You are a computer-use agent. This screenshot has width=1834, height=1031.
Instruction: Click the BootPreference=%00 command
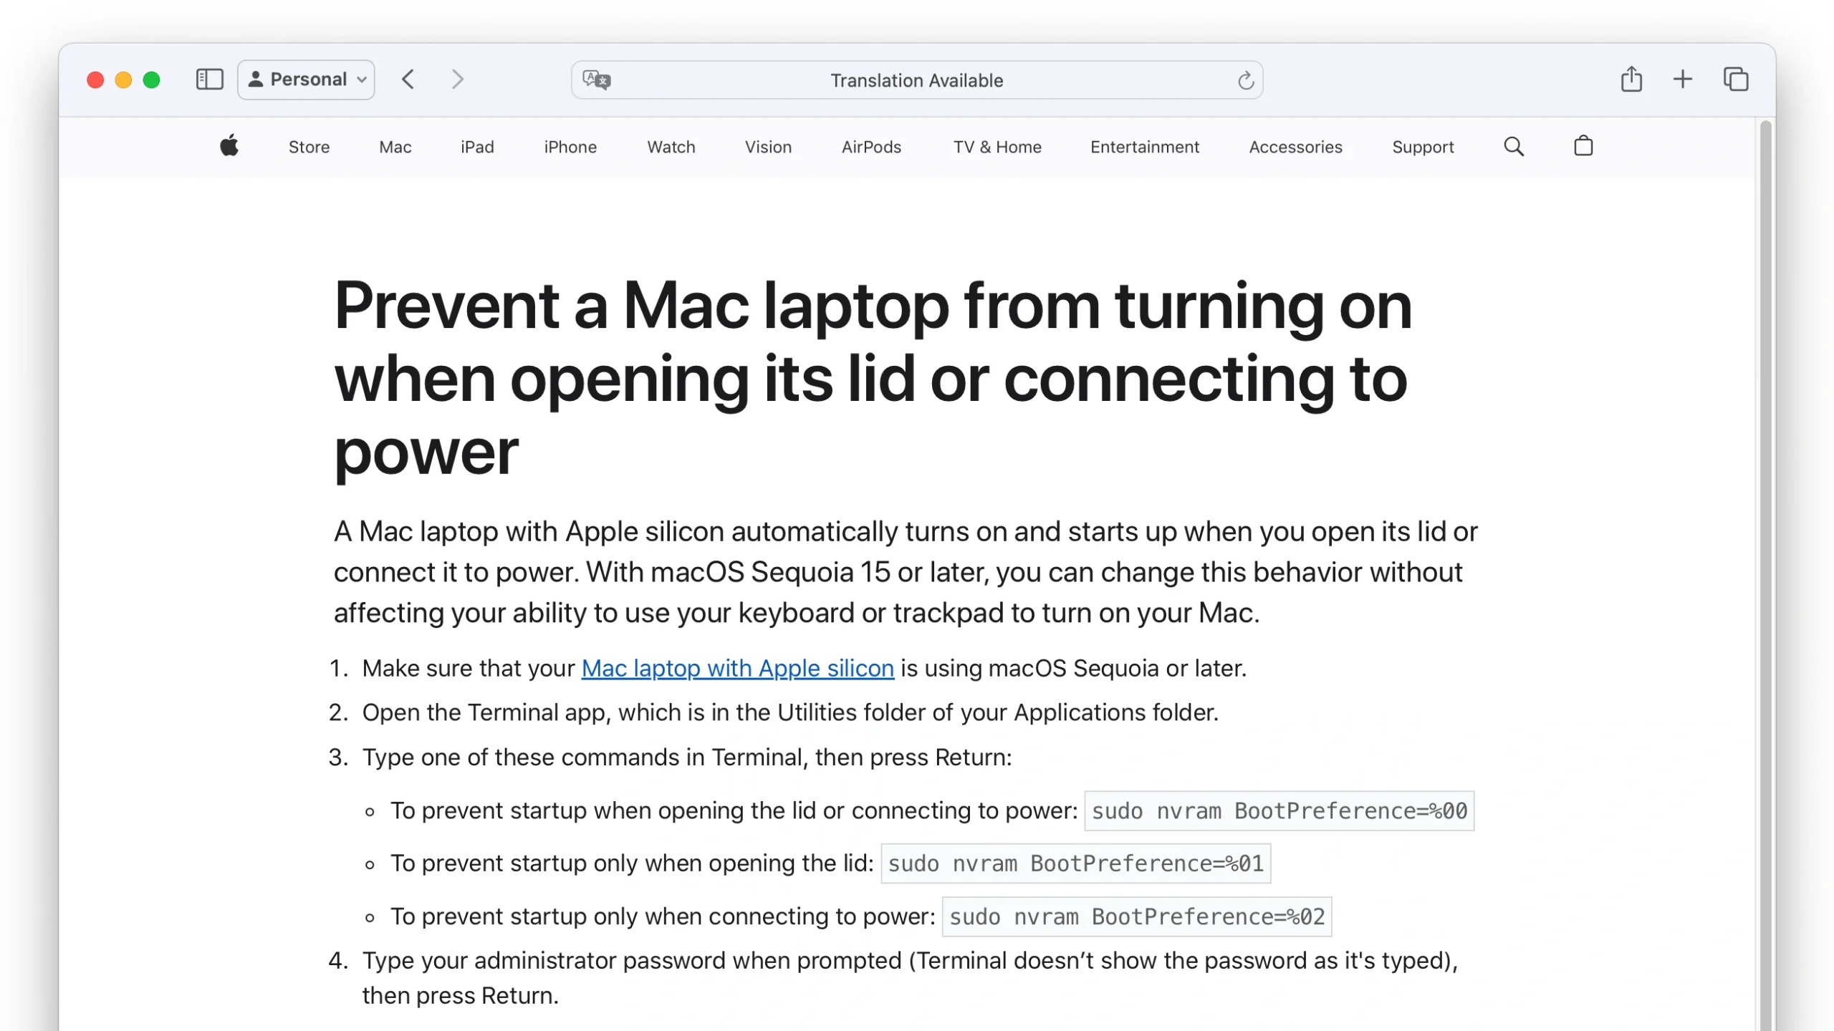pyautogui.click(x=1280, y=810)
